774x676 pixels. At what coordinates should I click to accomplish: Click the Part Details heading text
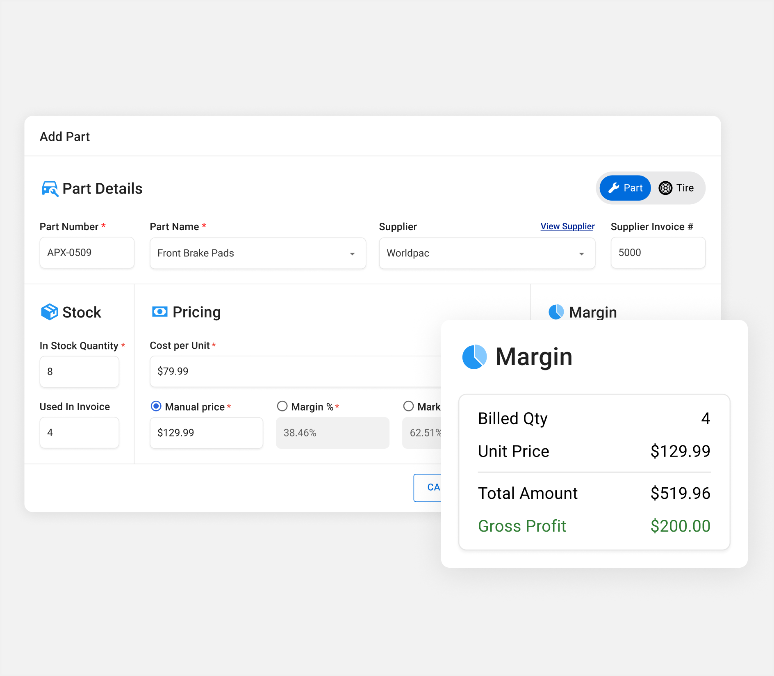point(102,189)
